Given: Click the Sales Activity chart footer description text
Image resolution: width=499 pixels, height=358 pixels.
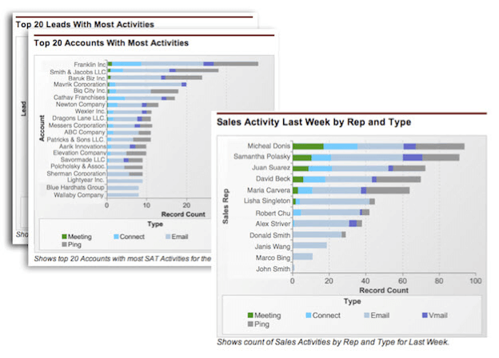Looking at the screenshot, I should [x=333, y=342].
